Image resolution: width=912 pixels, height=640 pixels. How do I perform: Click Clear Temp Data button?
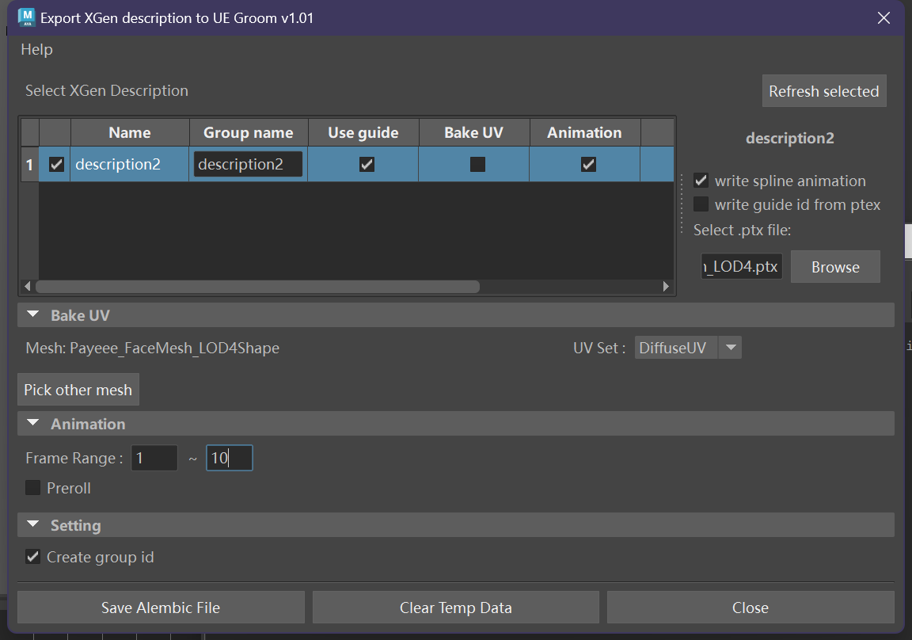455,608
